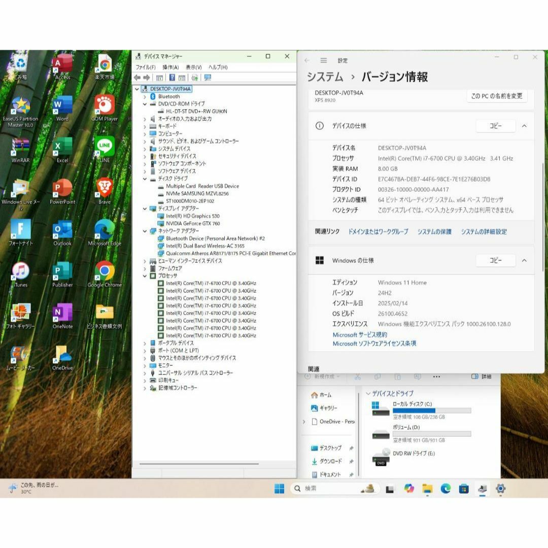The width and height of the screenshot is (548, 548).
Task: Collapse the Windows の仕様 section chevron
Action: click(524, 260)
